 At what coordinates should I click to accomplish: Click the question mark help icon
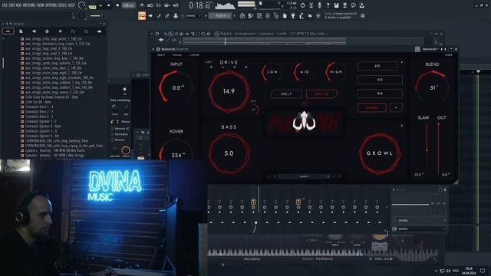pos(328,5)
